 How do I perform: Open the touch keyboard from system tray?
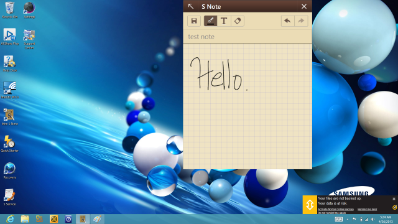click(x=338, y=219)
